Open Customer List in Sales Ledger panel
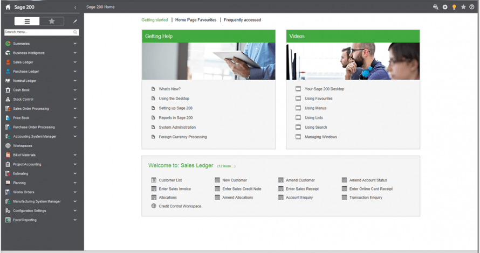 point(170,180)
